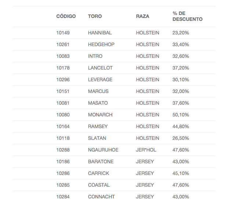Screen dimensions: 245x209
Task: Select the BARATONE bull name
Action: (101, 161)
